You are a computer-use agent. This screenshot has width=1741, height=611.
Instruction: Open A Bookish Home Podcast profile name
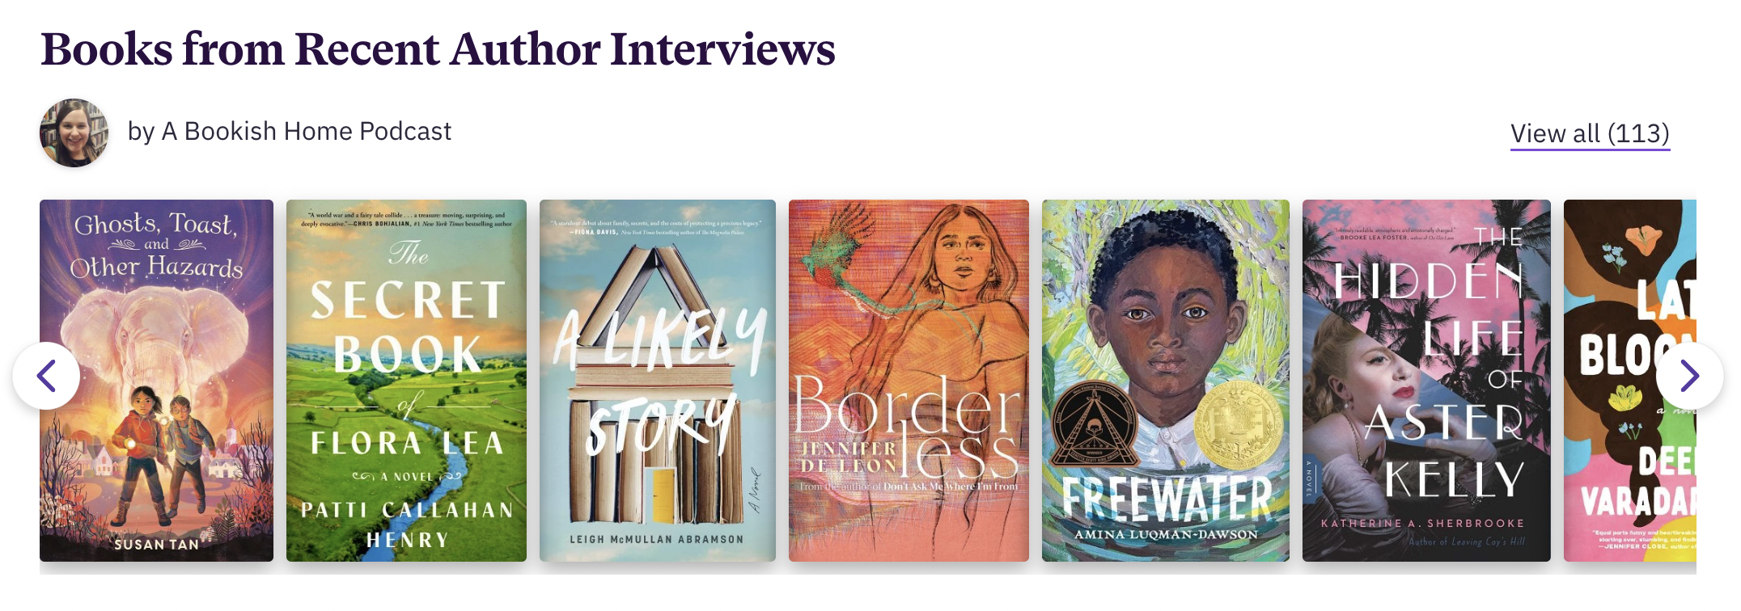[290, 132]
